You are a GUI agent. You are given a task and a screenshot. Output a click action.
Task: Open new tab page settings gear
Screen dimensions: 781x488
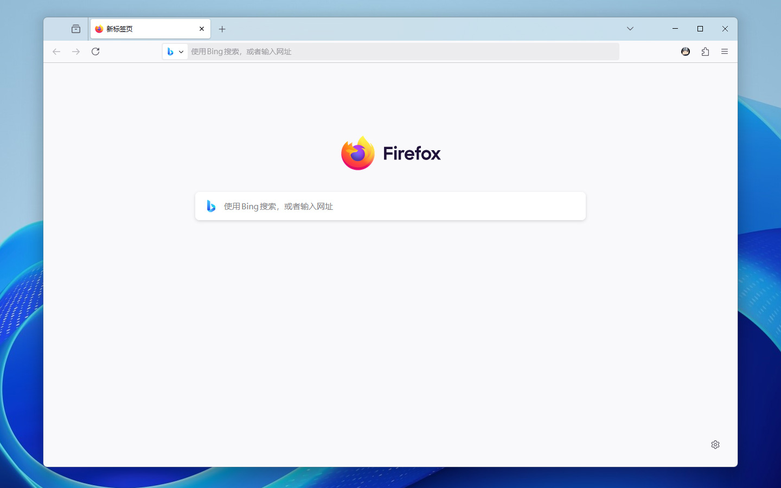click(x=715, y=445)
